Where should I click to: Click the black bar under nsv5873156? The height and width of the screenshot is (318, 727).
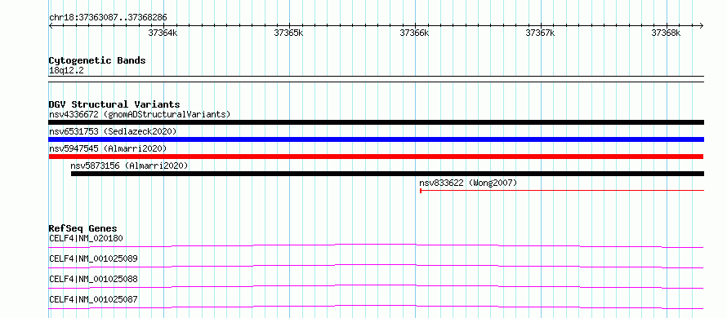click(387, 174)
